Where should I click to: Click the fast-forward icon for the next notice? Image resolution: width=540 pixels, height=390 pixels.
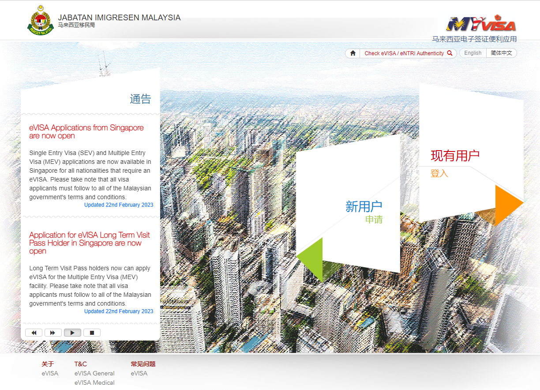[53, 332]
